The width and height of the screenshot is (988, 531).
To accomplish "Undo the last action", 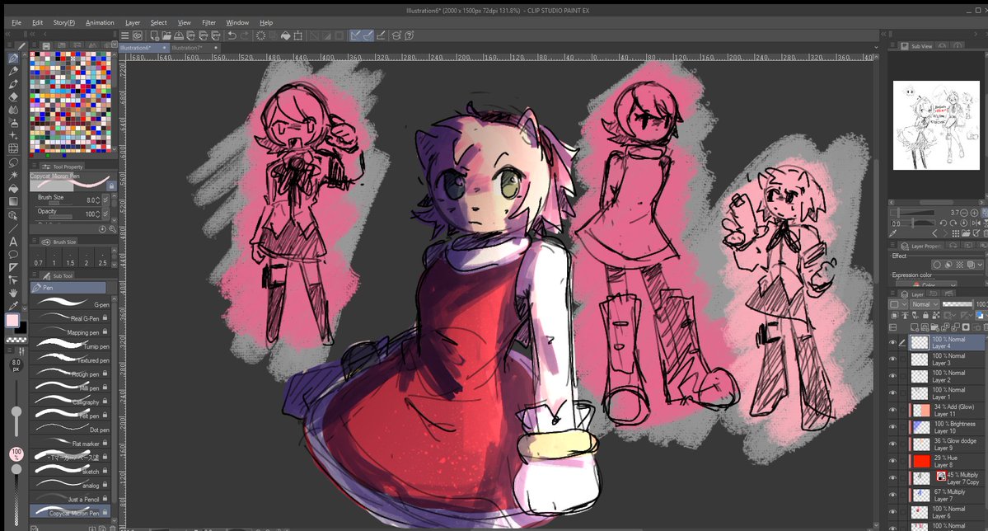I will point(232,36).
